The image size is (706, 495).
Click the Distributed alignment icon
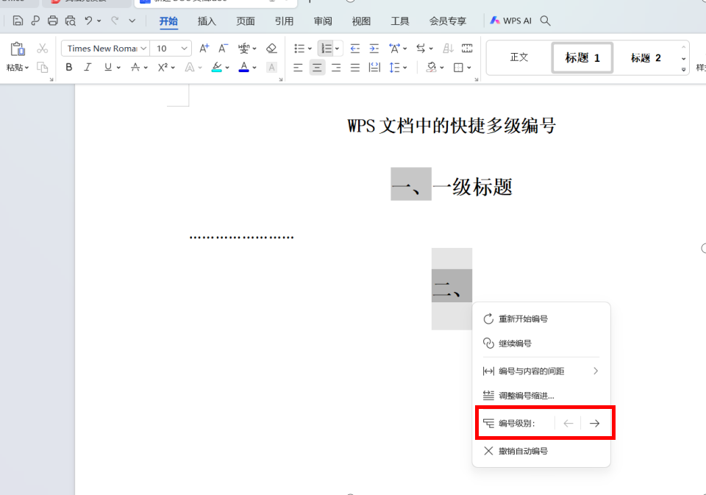point(374,68)
